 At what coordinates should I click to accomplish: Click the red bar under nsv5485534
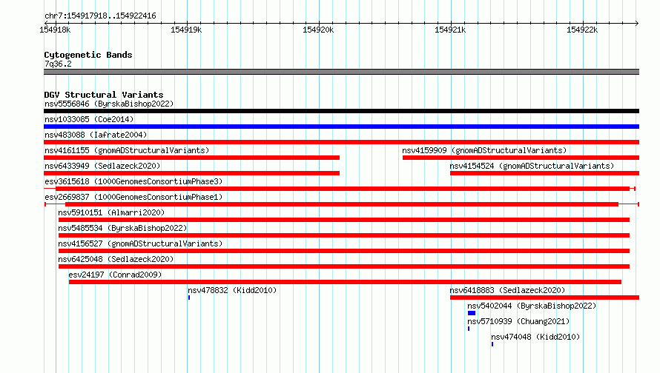click(x=344, y=235)
